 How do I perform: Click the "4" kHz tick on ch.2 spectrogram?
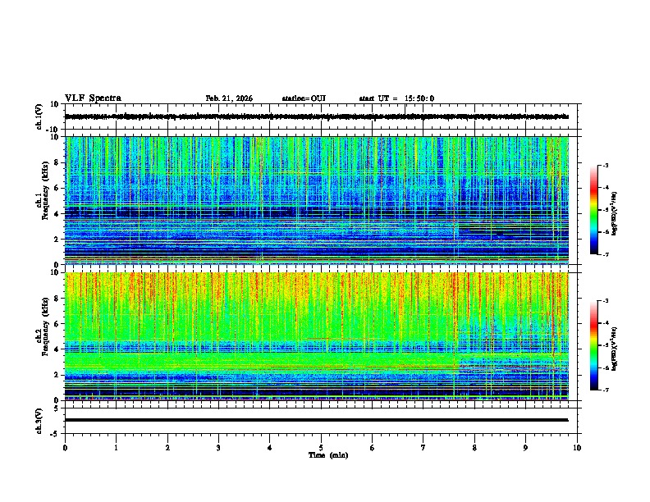tap(57, 349)
